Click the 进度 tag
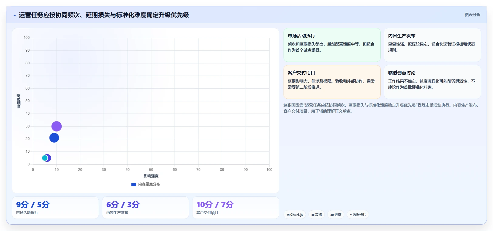The width and height of the screenshot is (493, 231). 336,215
